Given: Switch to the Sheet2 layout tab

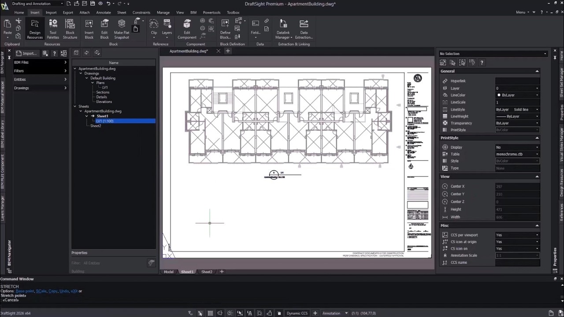Looking at the screenshot, I should 207,272.
